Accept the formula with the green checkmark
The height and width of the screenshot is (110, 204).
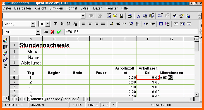tap(59, 32)
